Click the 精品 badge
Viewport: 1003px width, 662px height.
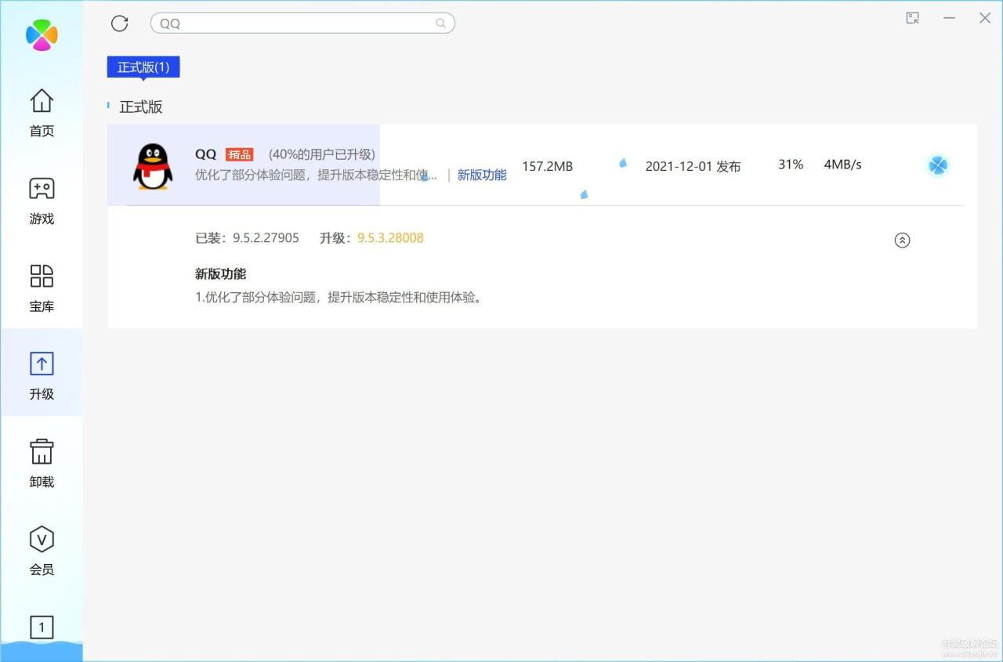[240, 155]
